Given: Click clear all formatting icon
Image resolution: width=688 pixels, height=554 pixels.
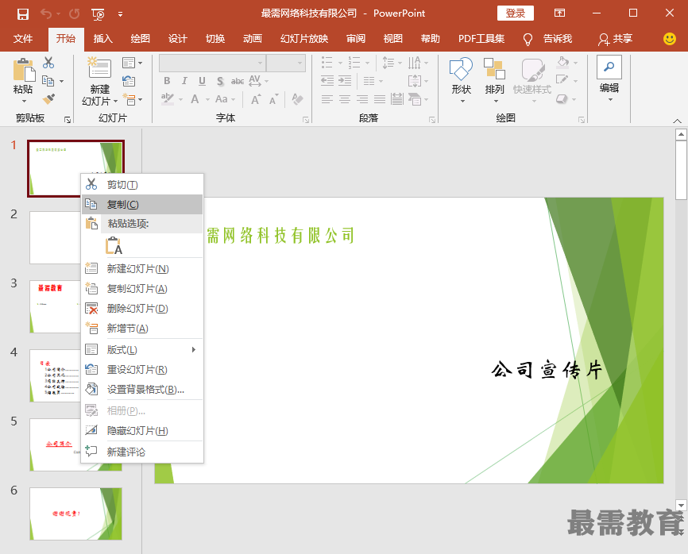Looking at the screenshot, I should [297, 99].
